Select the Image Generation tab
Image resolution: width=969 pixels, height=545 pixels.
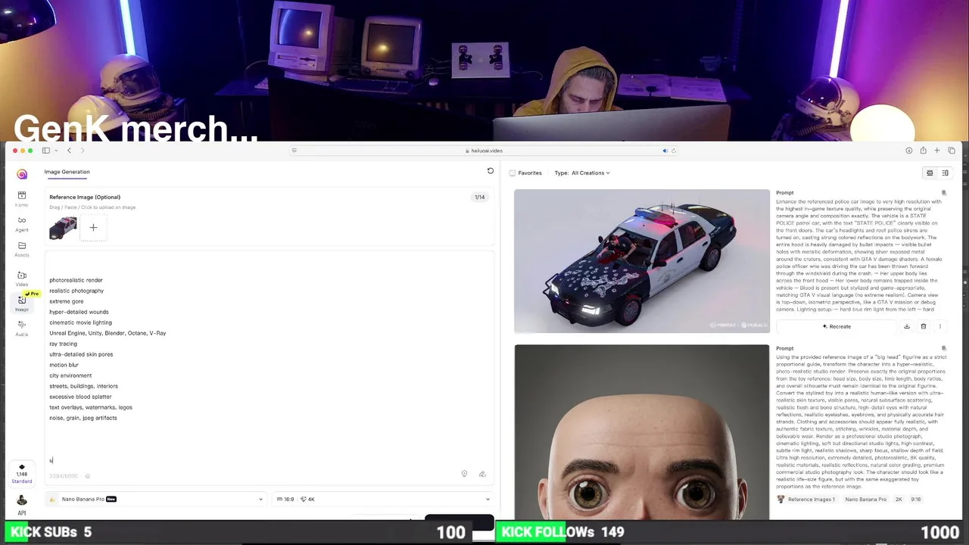67,172
